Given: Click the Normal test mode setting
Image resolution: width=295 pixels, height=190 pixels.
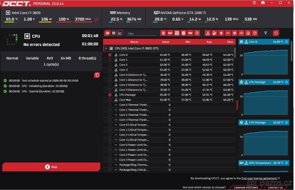Looking at the screenshot, I should [x=12, y=58].
